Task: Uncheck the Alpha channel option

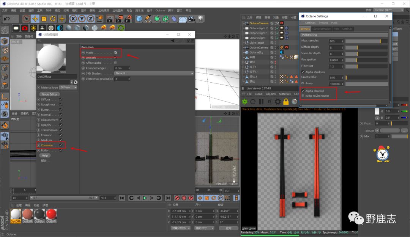Action: pos(303,91)
